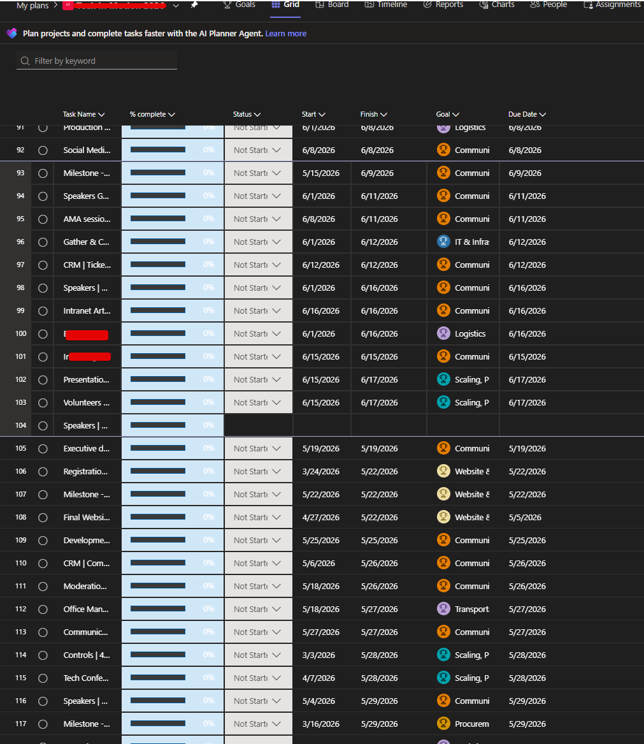This screenshot has height=744, width=644.
Task: Toggle completion circle for task 97 CRM | Ticke
Action: pyautogui.click(x=43, y=265)
